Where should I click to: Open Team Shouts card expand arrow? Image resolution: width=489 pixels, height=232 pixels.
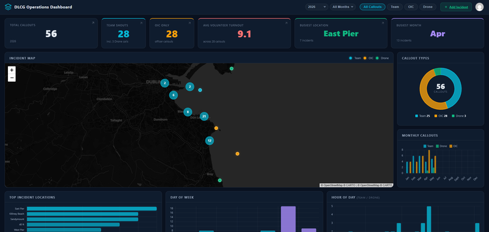pos(141,23)
